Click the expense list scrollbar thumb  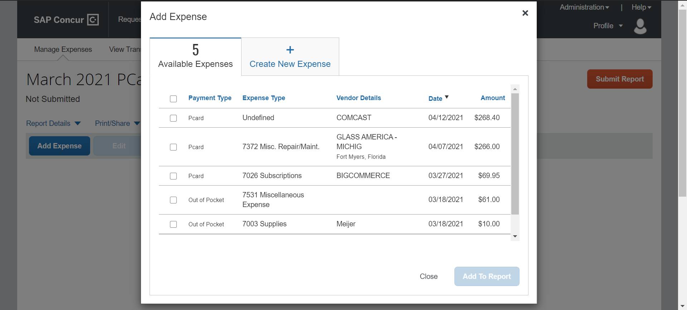pos(515,154)
